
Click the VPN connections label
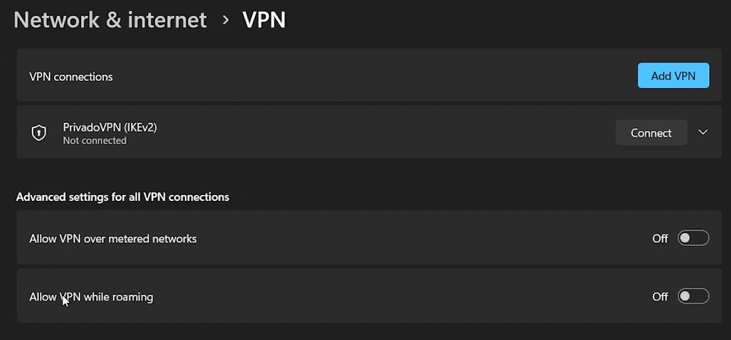click(71, 76)
